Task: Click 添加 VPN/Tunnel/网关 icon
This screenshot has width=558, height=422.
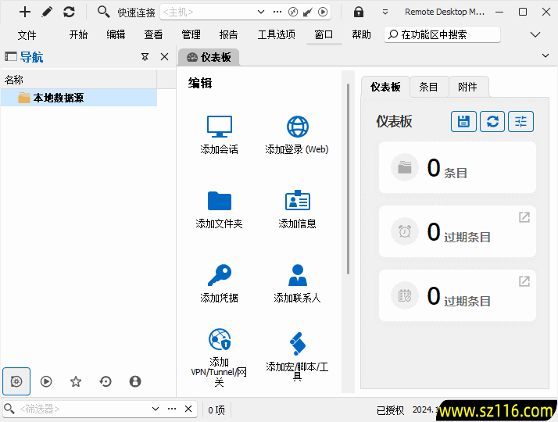Action: 219,339
